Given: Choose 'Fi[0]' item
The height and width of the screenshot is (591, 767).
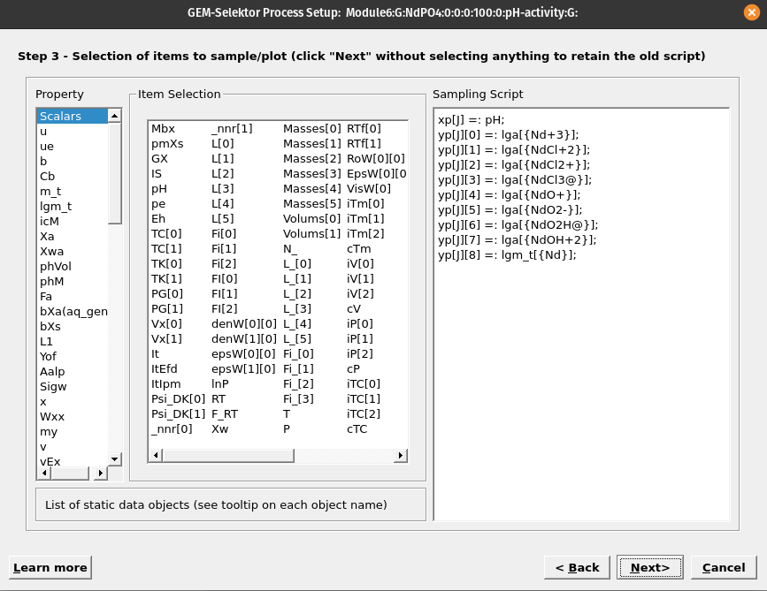Looking at the screenshot, I should coord(224,233).
